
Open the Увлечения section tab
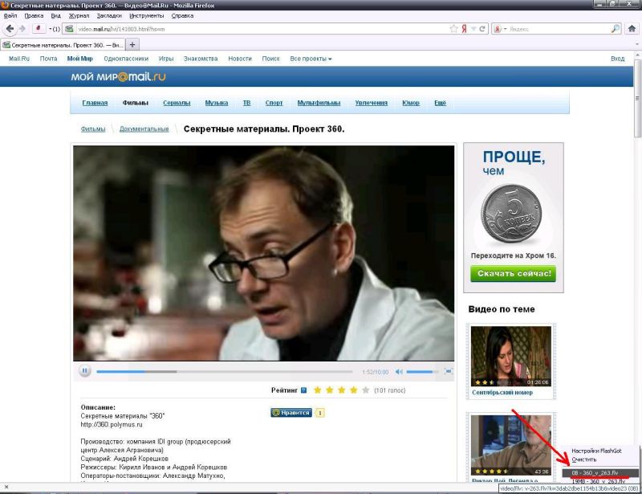tap(371, 103)
